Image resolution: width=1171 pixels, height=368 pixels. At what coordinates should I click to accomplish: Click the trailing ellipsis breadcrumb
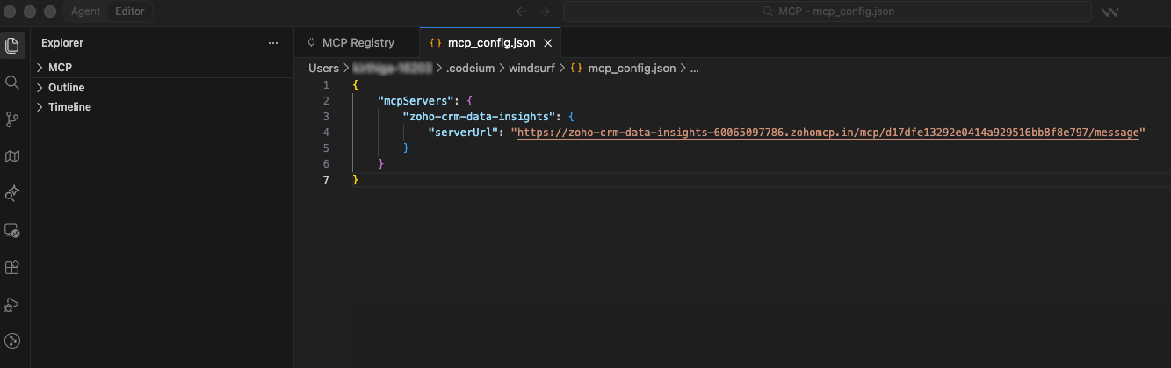[x=694, y=68]
